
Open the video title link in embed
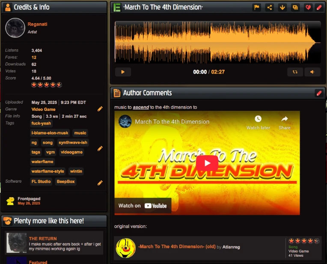[172, 122]
